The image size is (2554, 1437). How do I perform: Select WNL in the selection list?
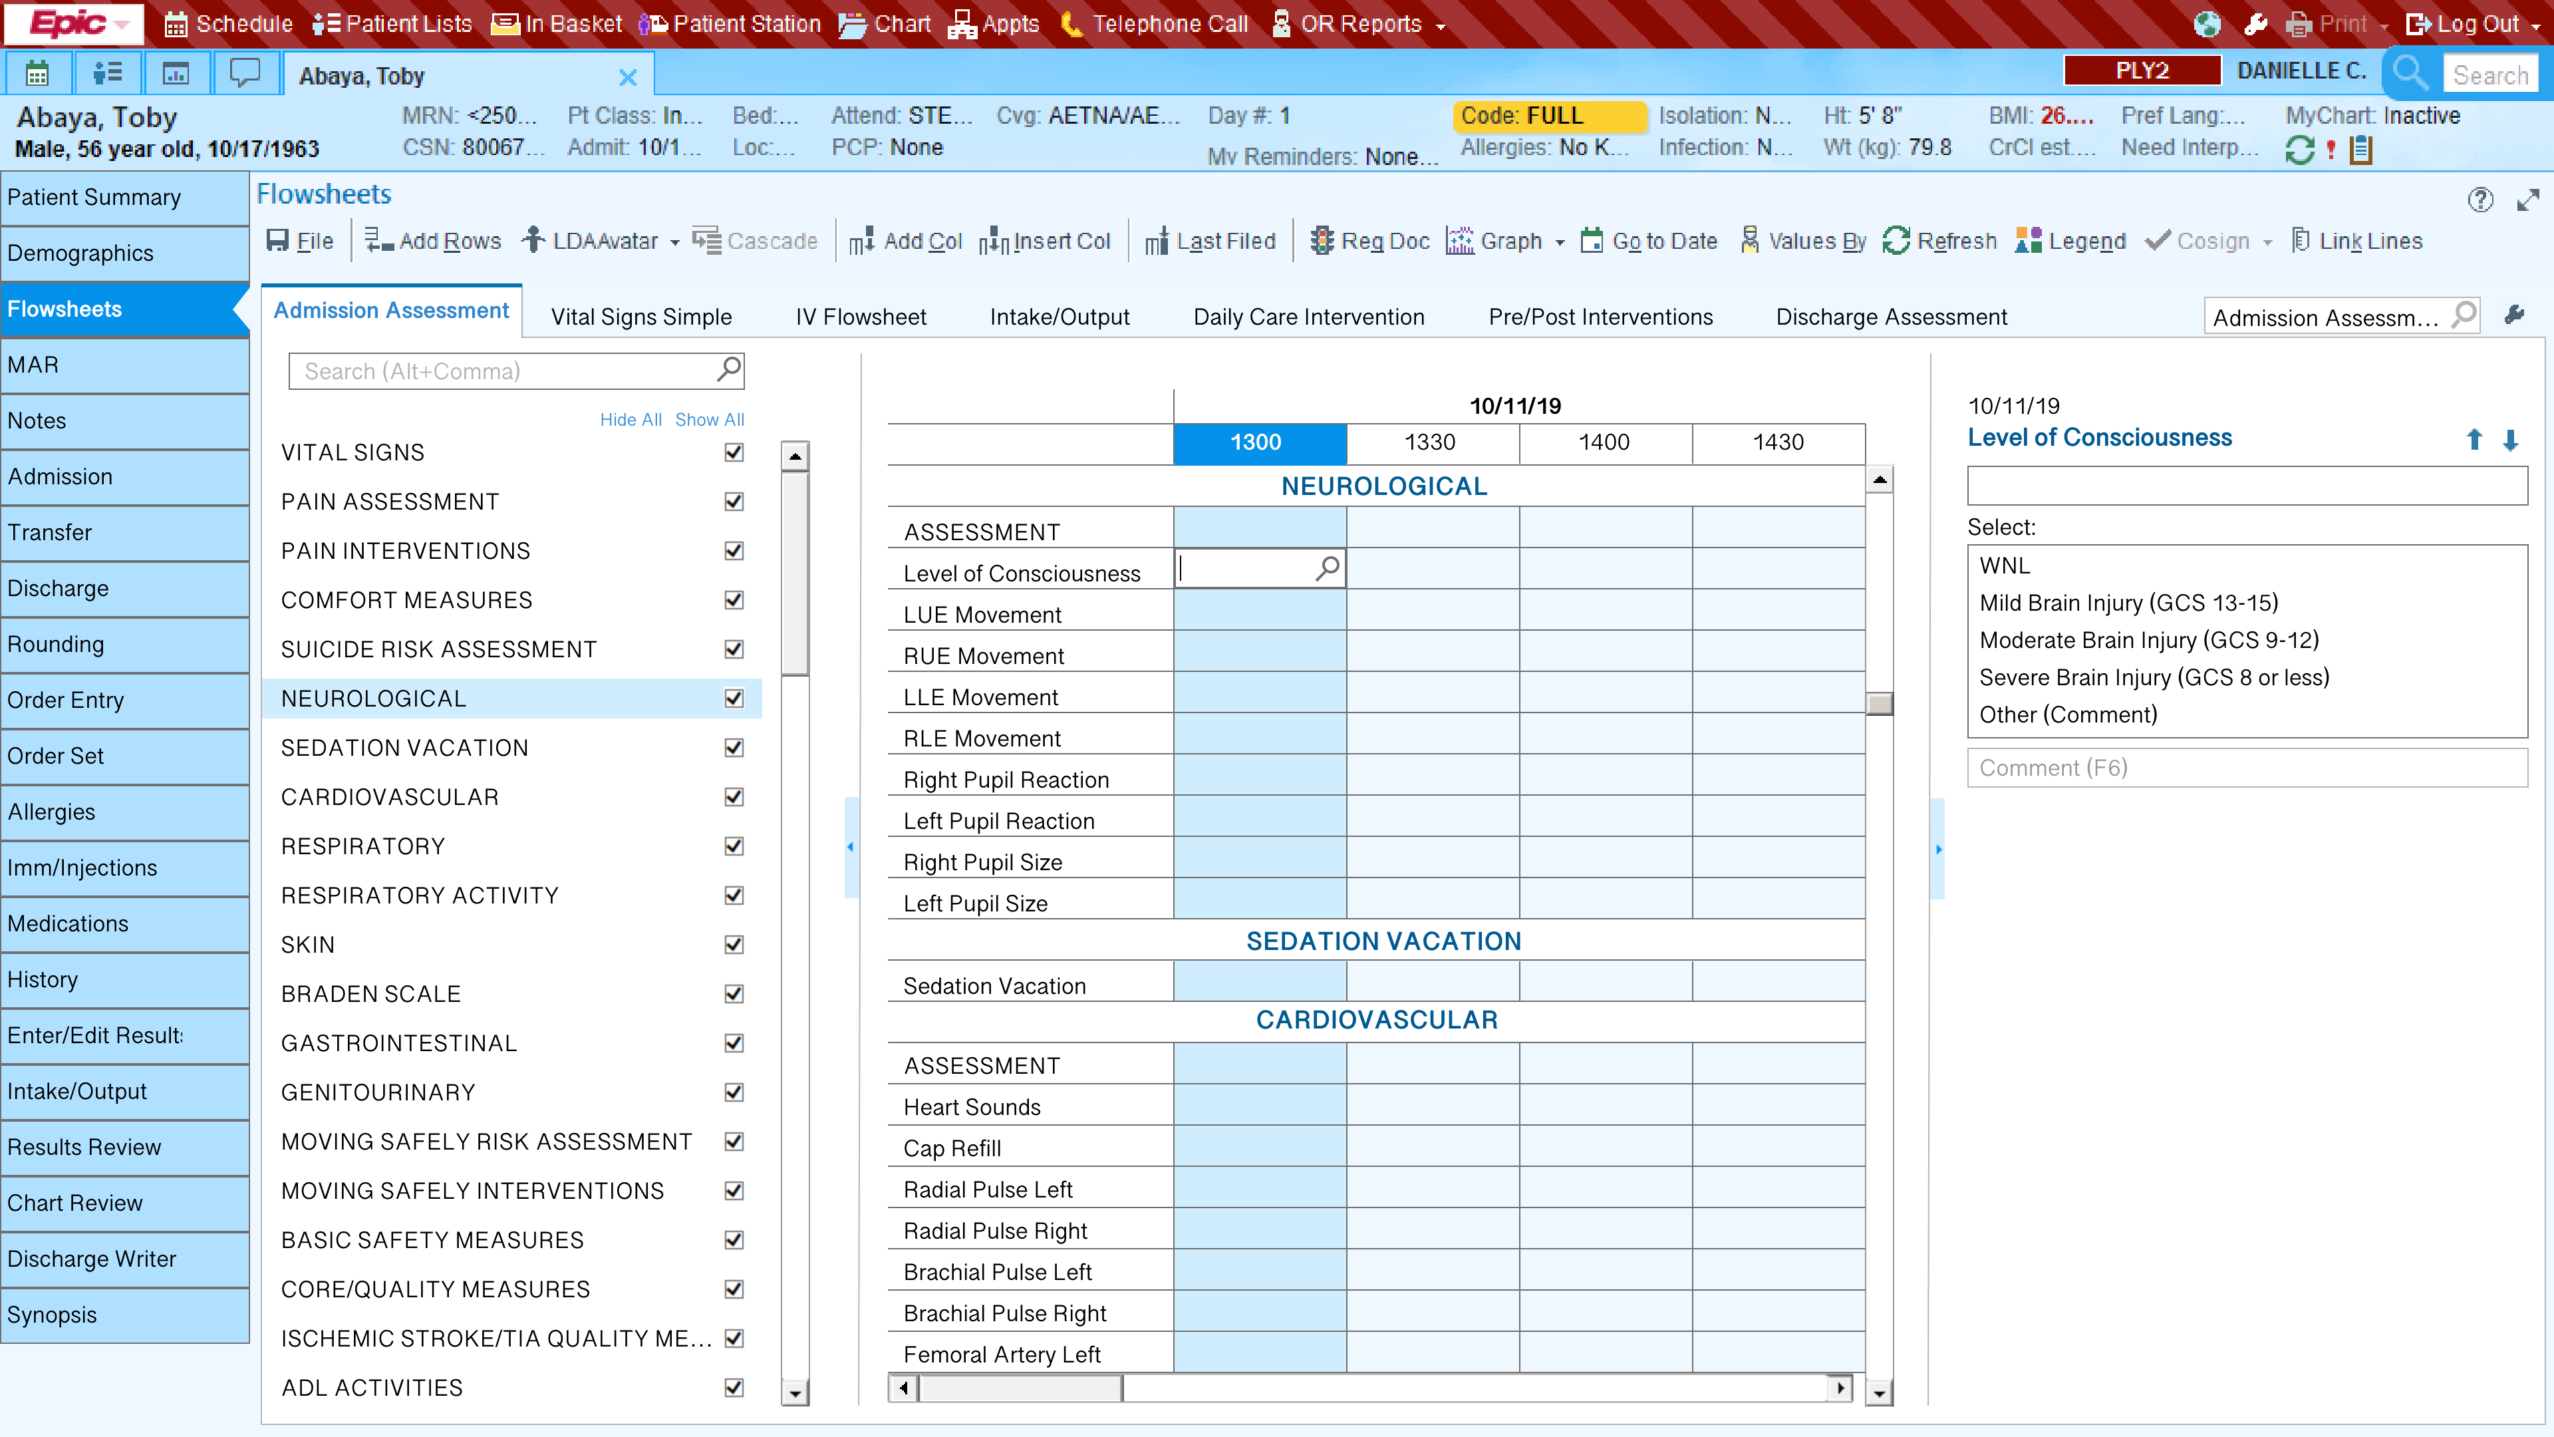tap(2004, 565)
